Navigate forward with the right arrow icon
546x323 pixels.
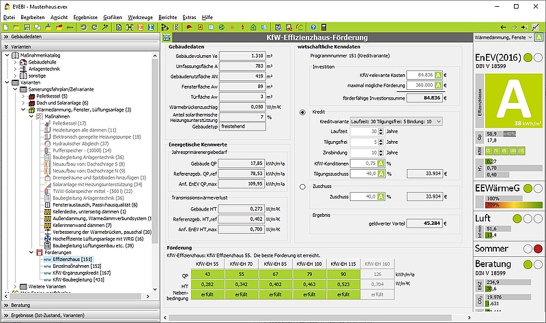pos(514,27)
